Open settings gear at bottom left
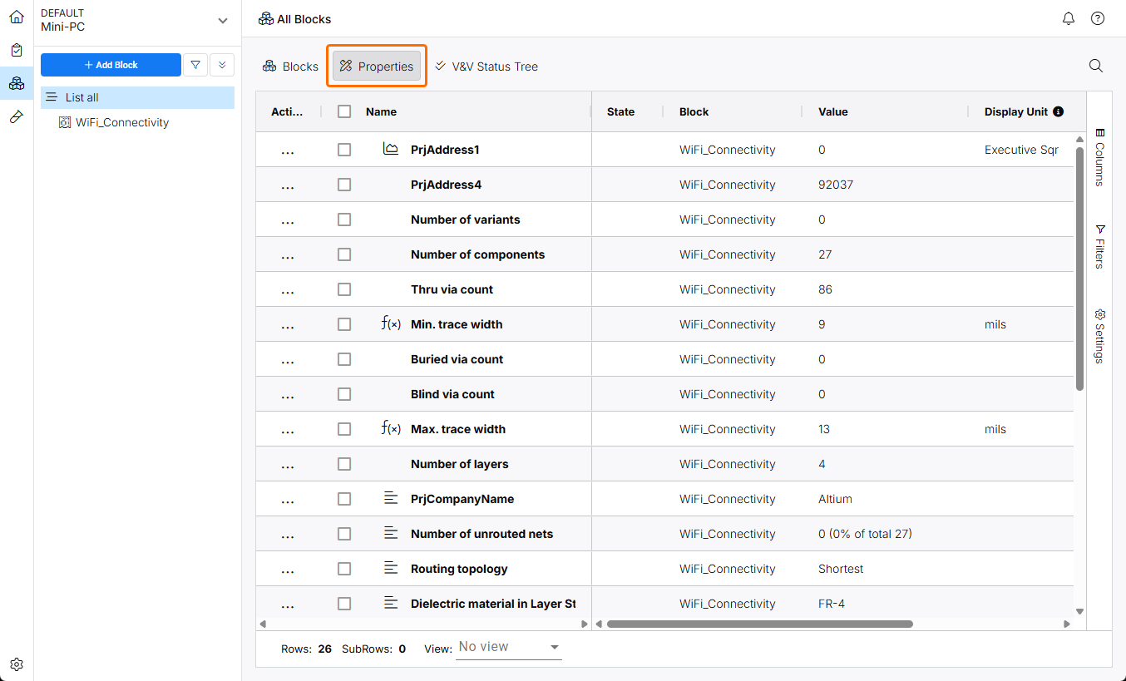The image size is (1126, 681). coord(17,664)
